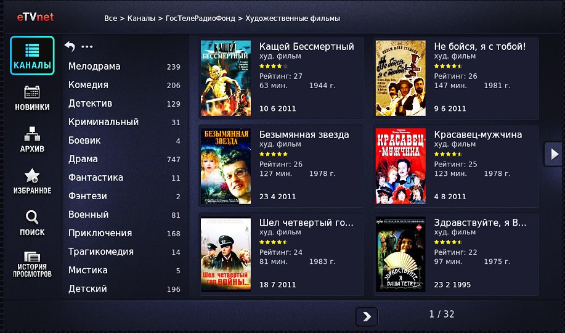Open the Кащей Бессмертный poster

click(x=226, y=78)
